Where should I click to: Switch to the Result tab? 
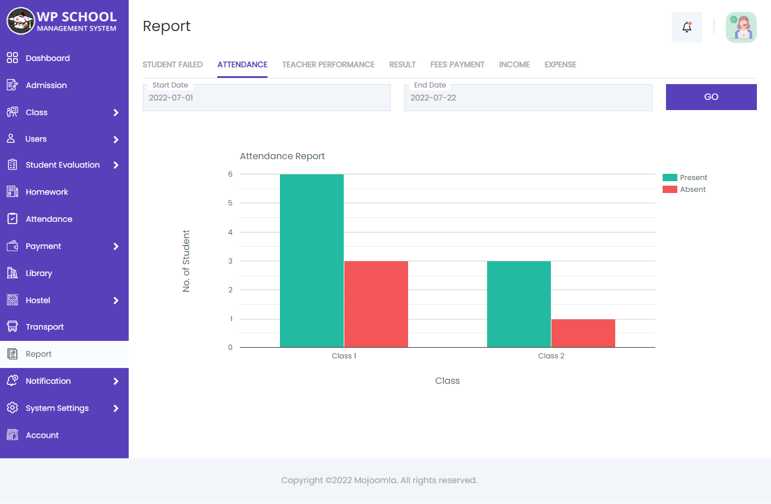click(x=402, y=65)
